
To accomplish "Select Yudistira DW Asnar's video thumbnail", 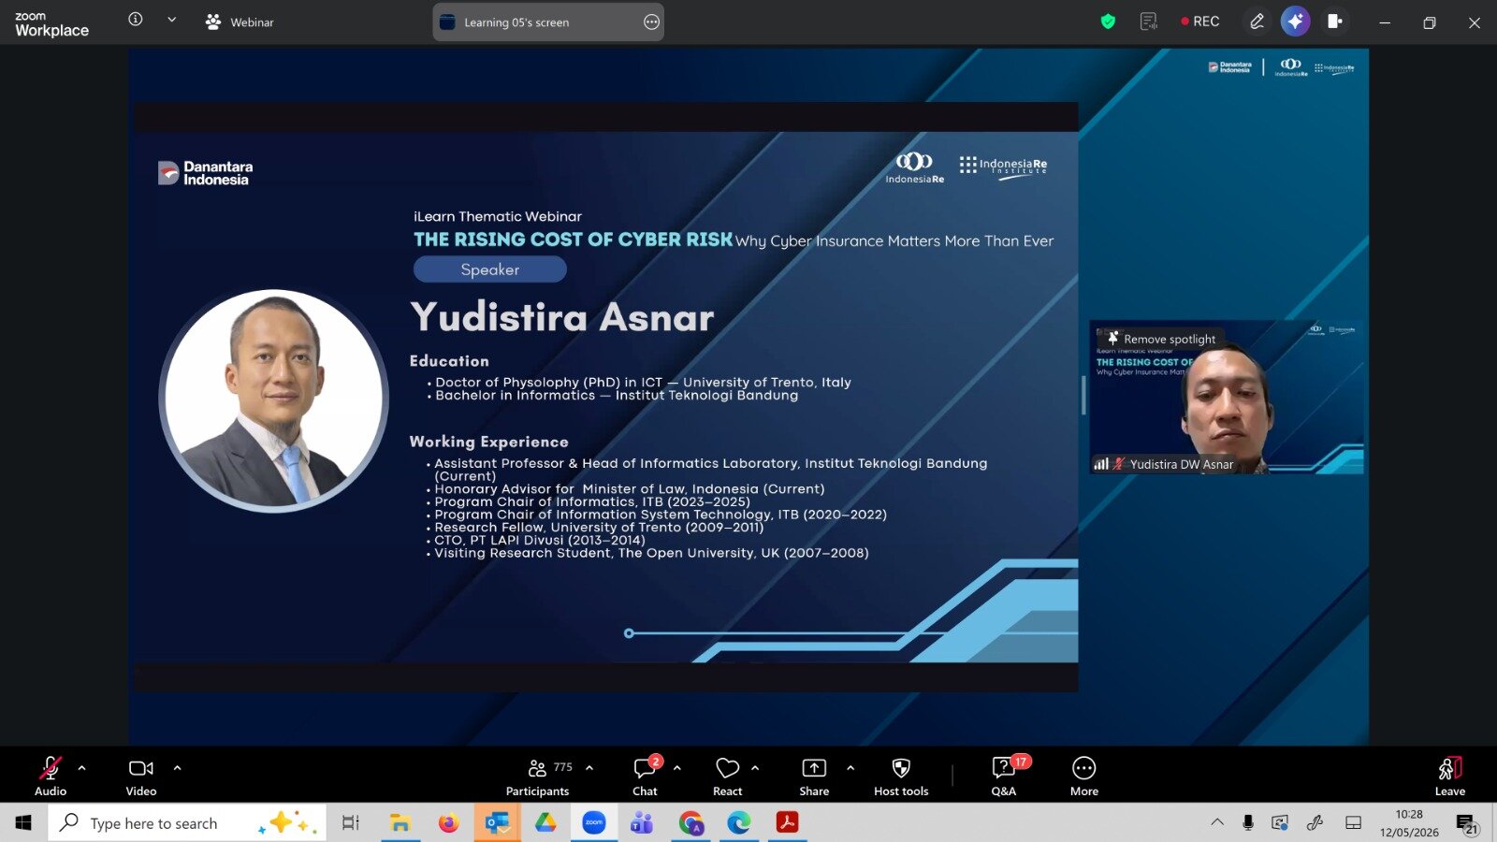I will (1227, 397).
